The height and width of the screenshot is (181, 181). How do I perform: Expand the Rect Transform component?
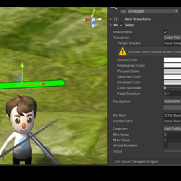111,19
